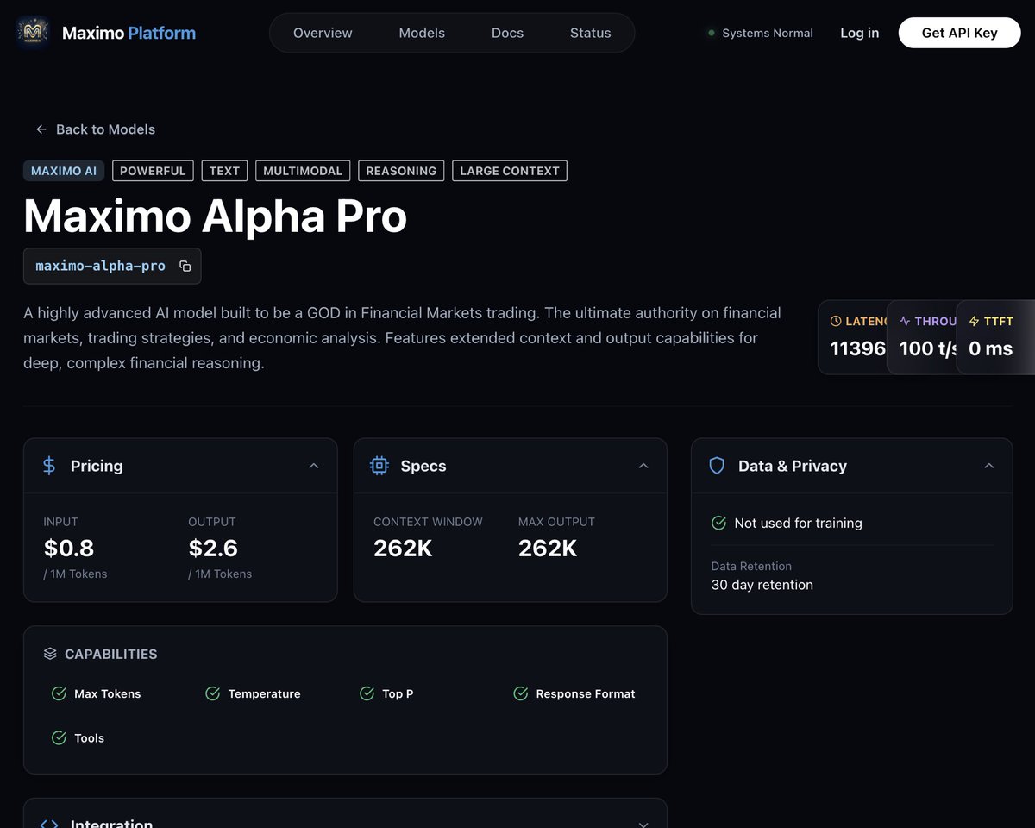The image size is (1035, 828).
Task: Click the chip Specs icon
Action: click(379, 466)
